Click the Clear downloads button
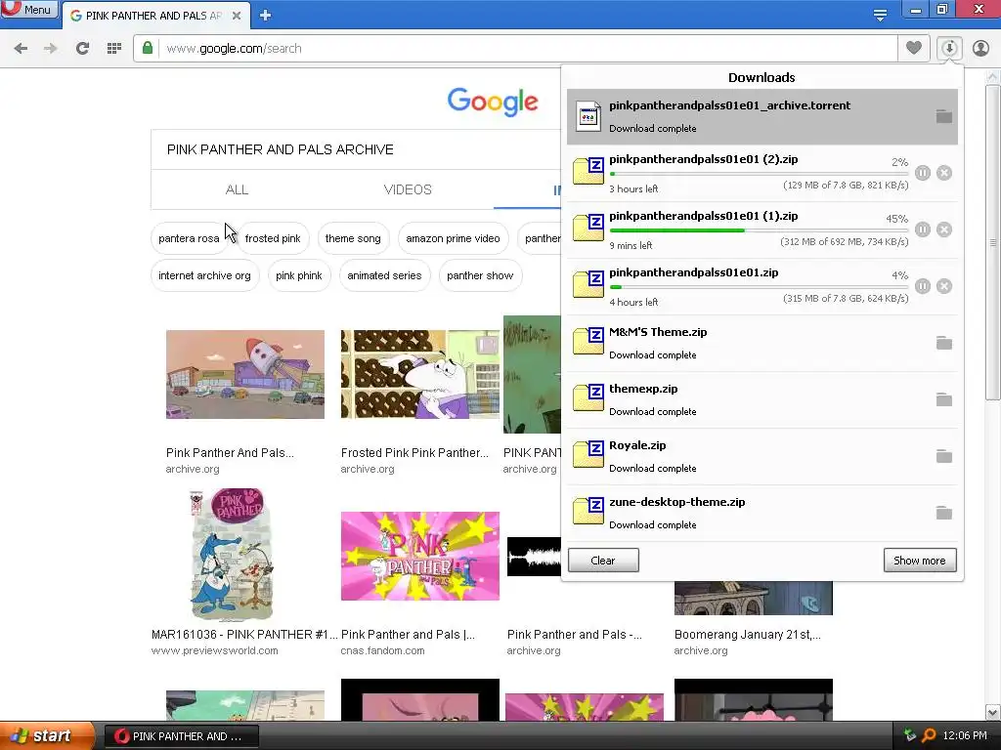The image size is (1001, 750). (x=603, y=561)
